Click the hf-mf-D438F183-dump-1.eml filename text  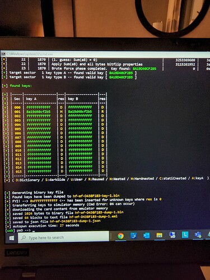point(94,217)
